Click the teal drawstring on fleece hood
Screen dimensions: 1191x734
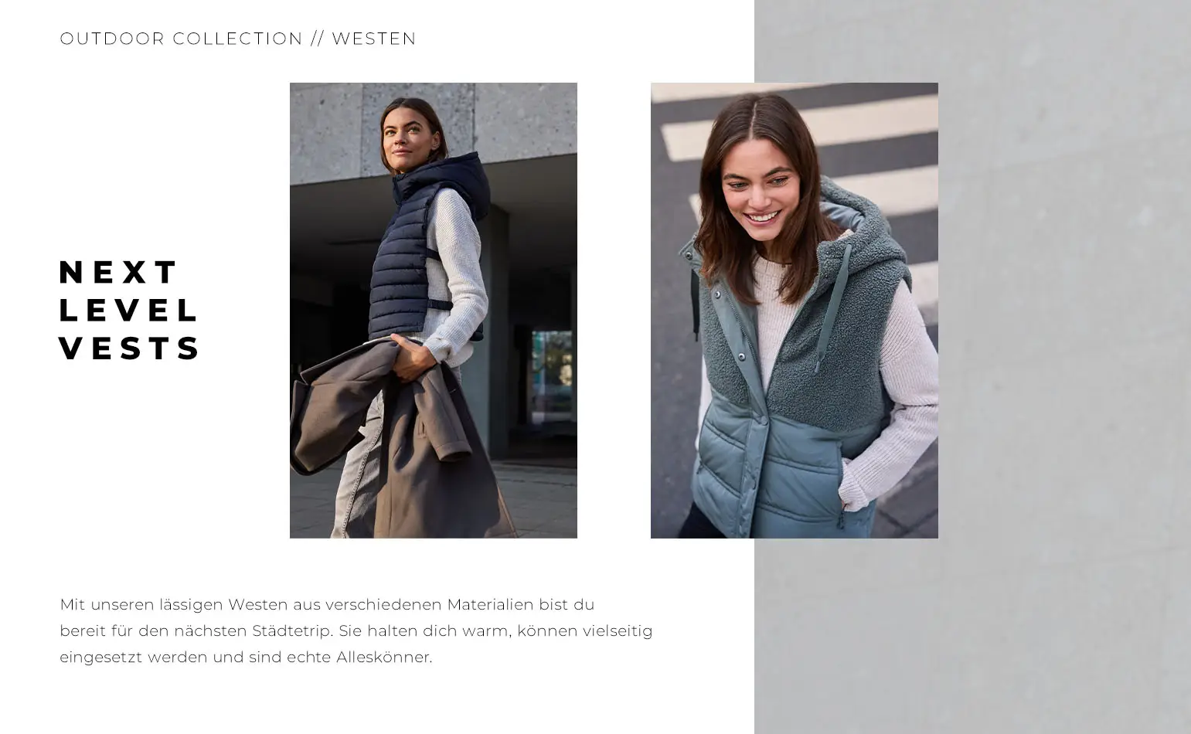[834, 301]
